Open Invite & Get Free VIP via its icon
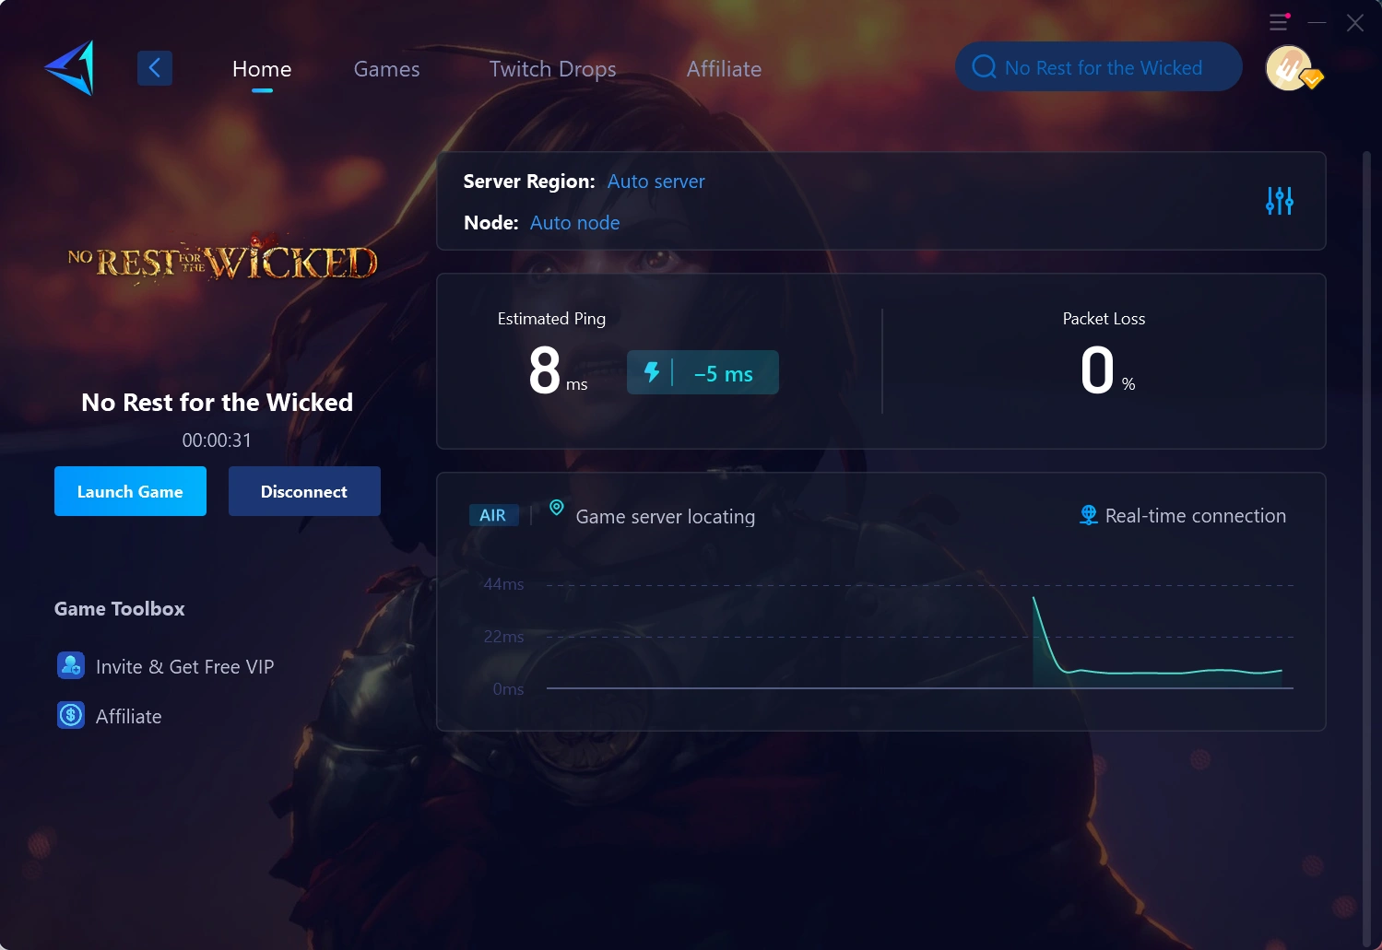 tap(70, 665)
